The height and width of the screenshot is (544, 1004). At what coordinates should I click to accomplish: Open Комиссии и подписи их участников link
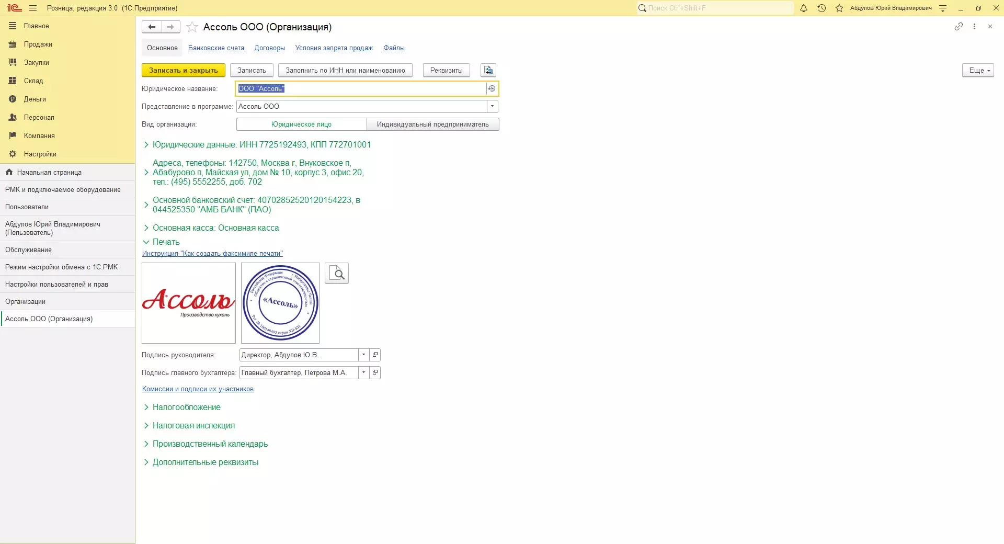pos(198,389)
